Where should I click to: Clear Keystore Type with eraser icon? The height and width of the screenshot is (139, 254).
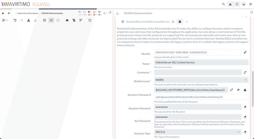[245, 132]
